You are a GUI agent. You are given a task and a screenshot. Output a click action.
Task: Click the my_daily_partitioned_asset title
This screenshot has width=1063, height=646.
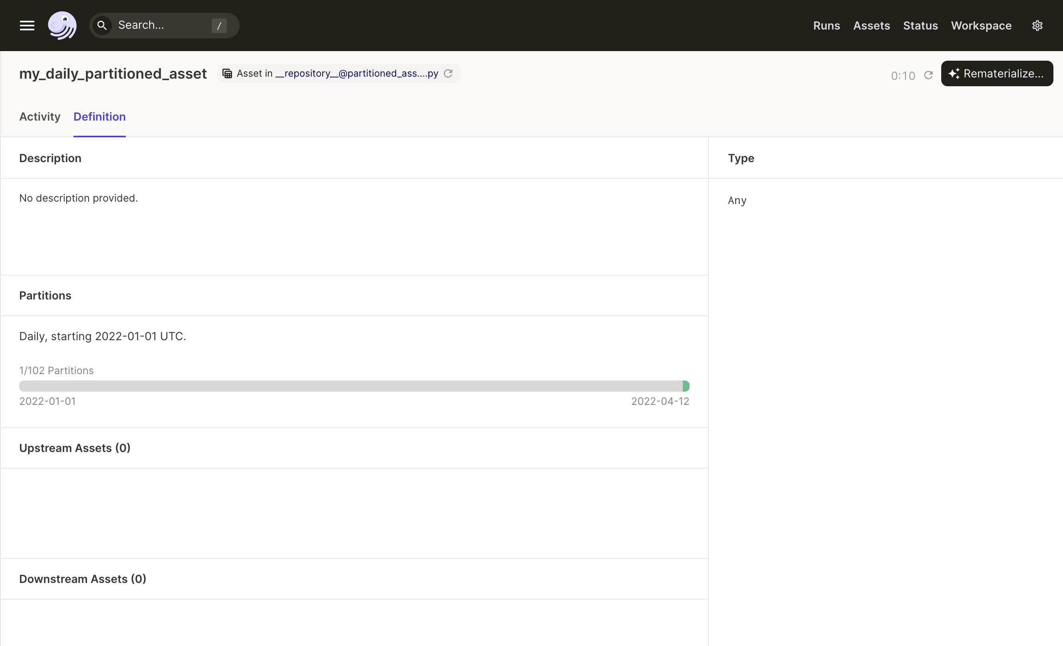click(113, 73)
